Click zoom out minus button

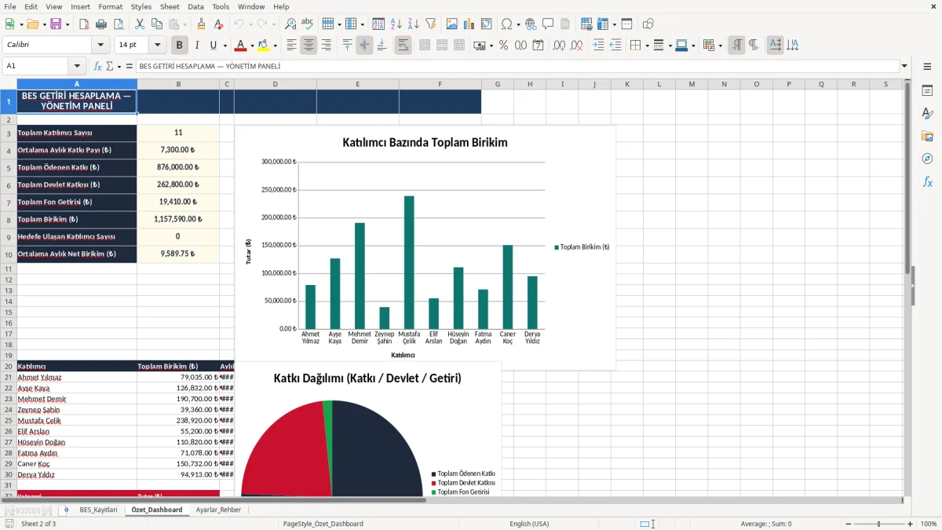[x=847, y=524]
